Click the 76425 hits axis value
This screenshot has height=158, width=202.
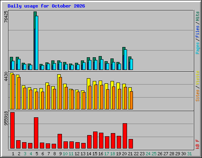[x=6, y=17]
